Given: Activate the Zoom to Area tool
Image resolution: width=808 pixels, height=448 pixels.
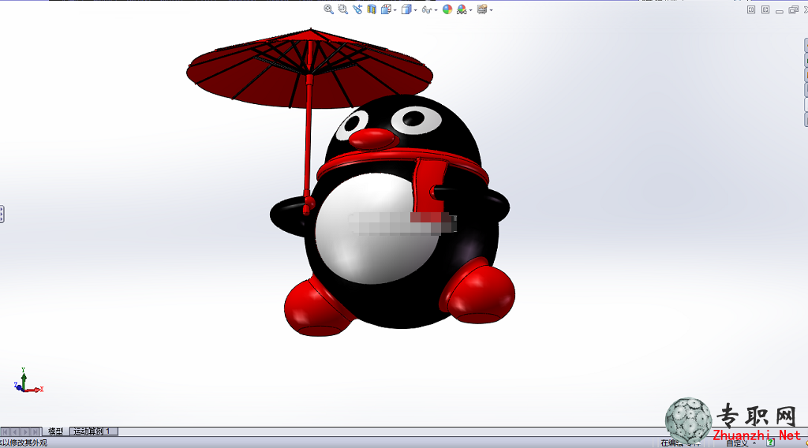Looking at the screenshot, I should [342, 9].
